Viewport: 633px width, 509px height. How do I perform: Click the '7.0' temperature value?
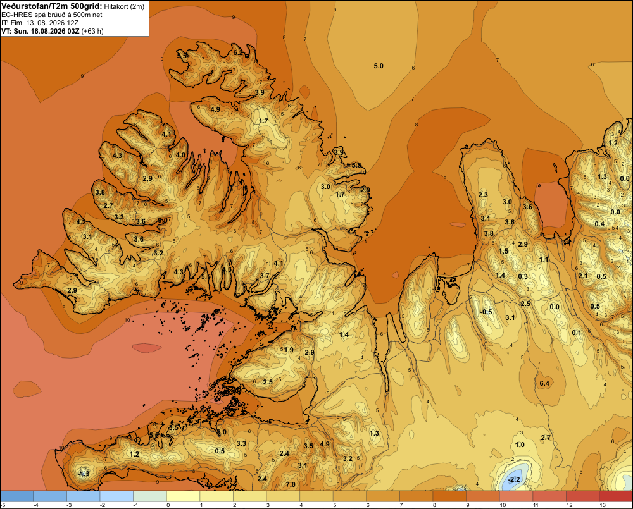tap(291, 484)
